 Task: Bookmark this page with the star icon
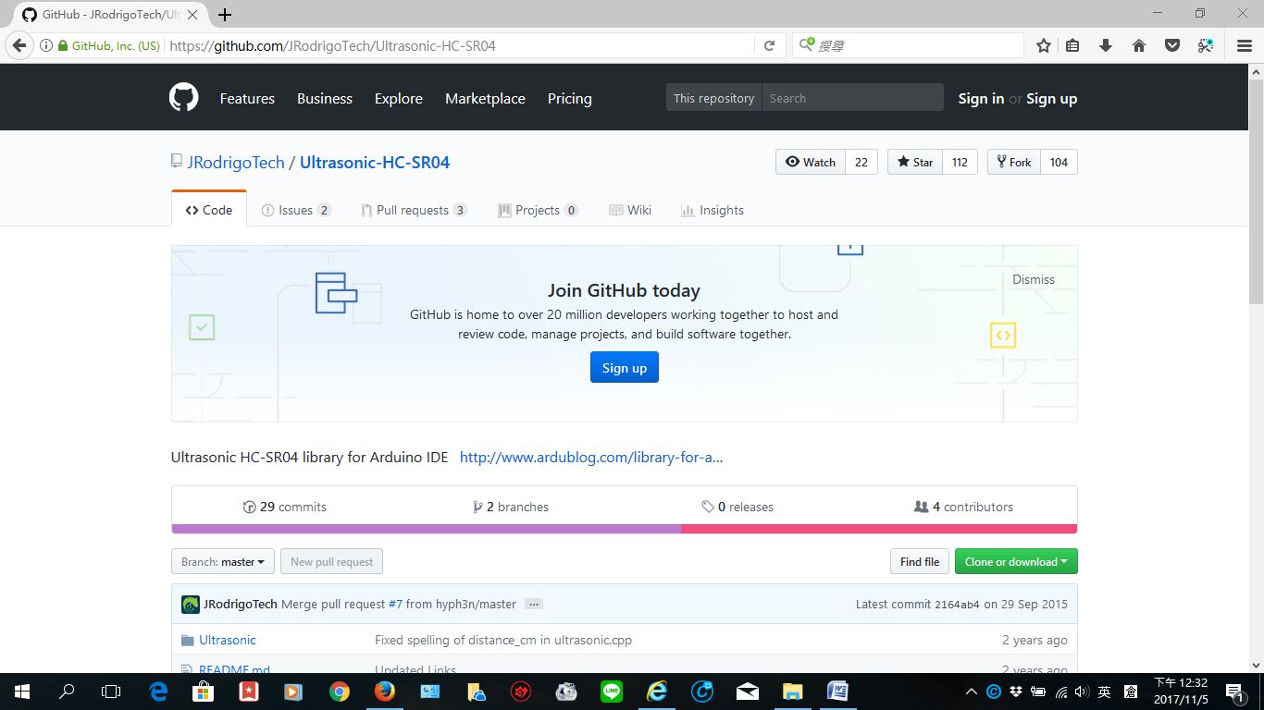tap(1044, 45)
